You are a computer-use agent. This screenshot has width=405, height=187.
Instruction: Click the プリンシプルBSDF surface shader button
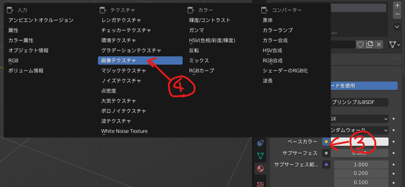[358, 102]
